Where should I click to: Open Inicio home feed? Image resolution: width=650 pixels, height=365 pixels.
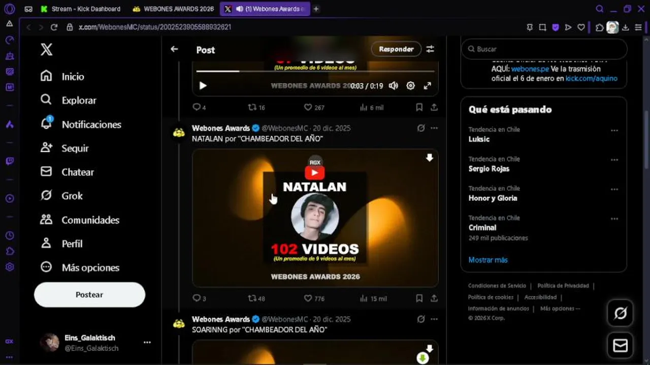(62, 77)
